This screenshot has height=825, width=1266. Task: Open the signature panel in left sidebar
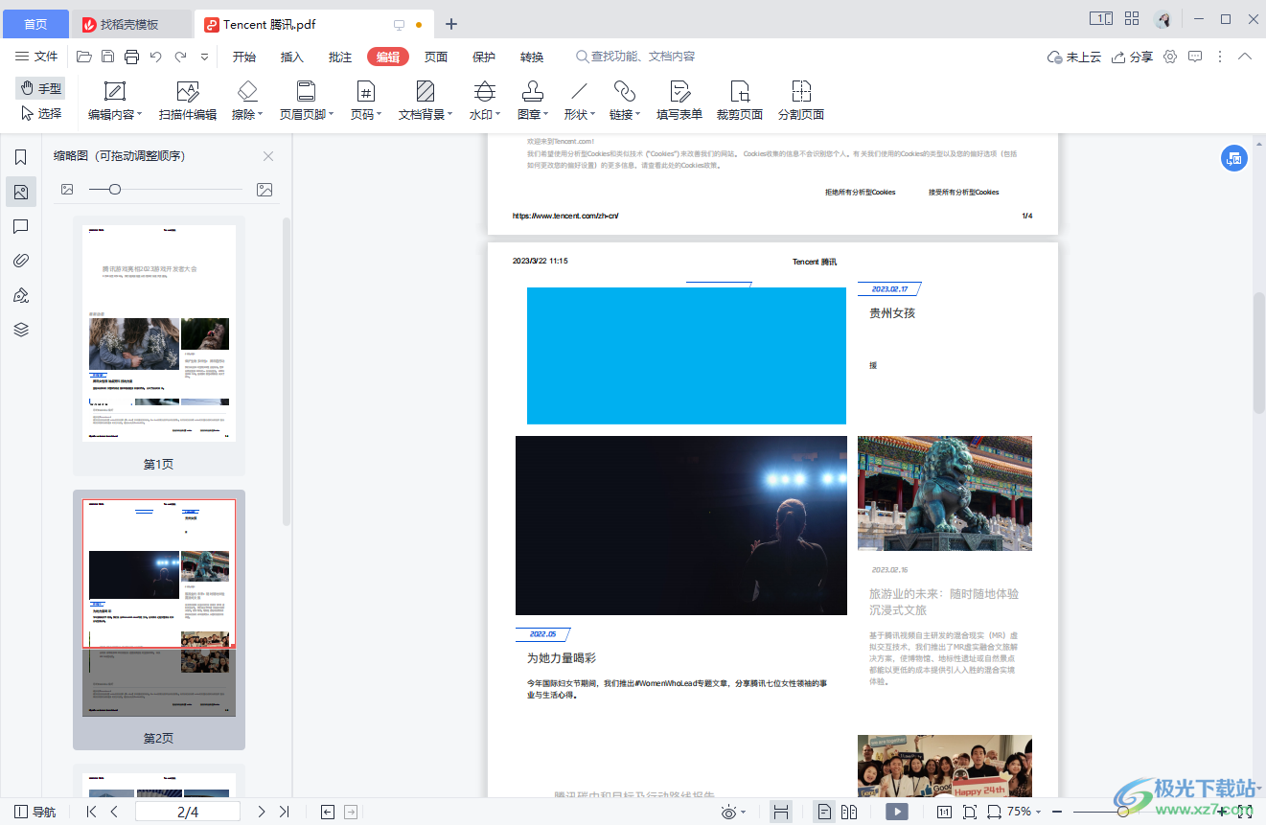pos(21,295)
